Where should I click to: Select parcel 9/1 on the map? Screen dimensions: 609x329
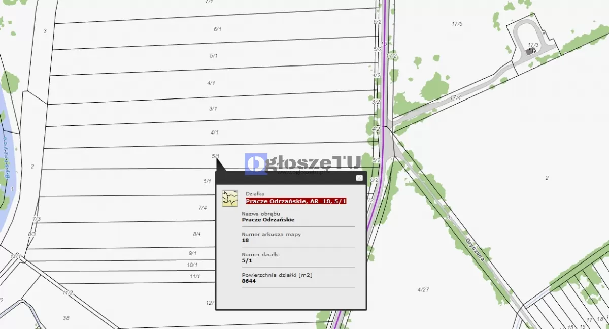click(192, 253)
